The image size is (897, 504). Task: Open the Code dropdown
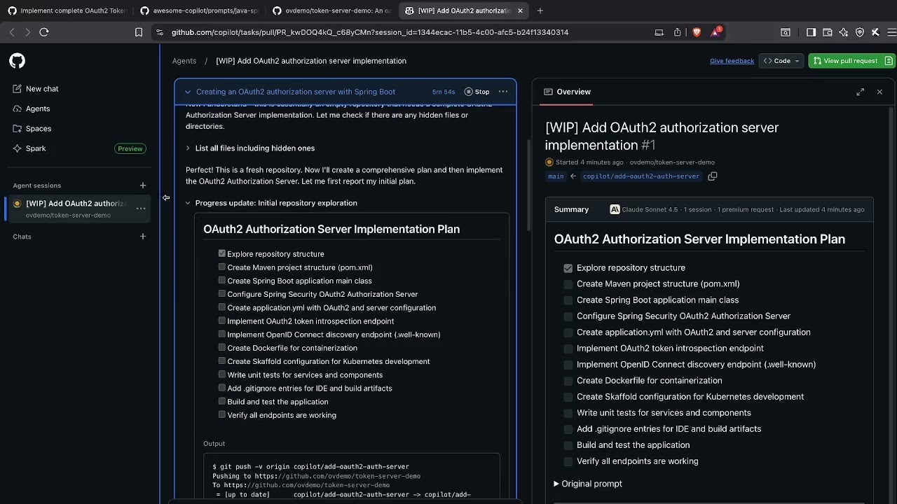tap(781, 61)
